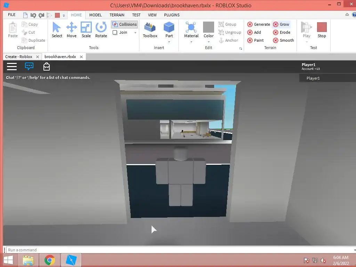Open File Explorer from the taskbar
This screenshot has height=267, width=356.
[29, 260]
